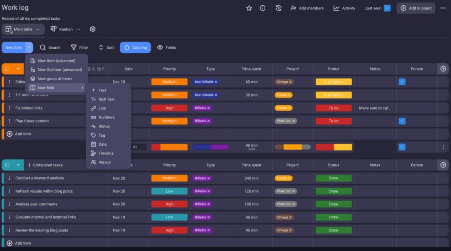The height and width of the screenshot is (251, 451).
Task: Click the Project summary color bar
Action: point(293,147)
